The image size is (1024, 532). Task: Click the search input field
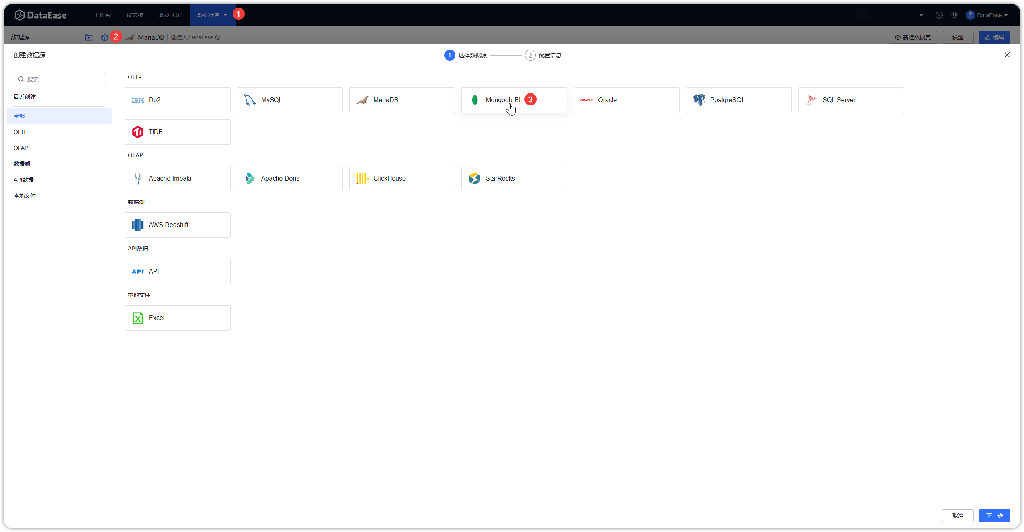pos(60,79)
